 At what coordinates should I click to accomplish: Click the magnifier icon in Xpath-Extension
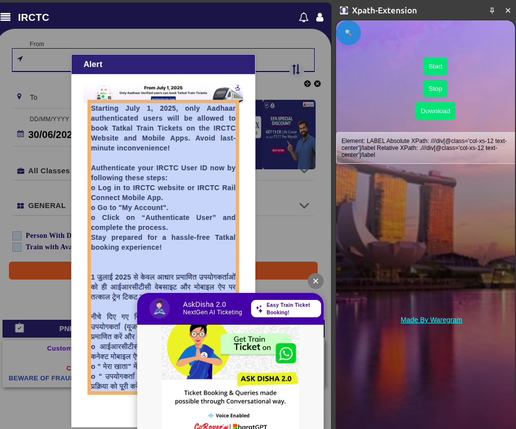348,33
